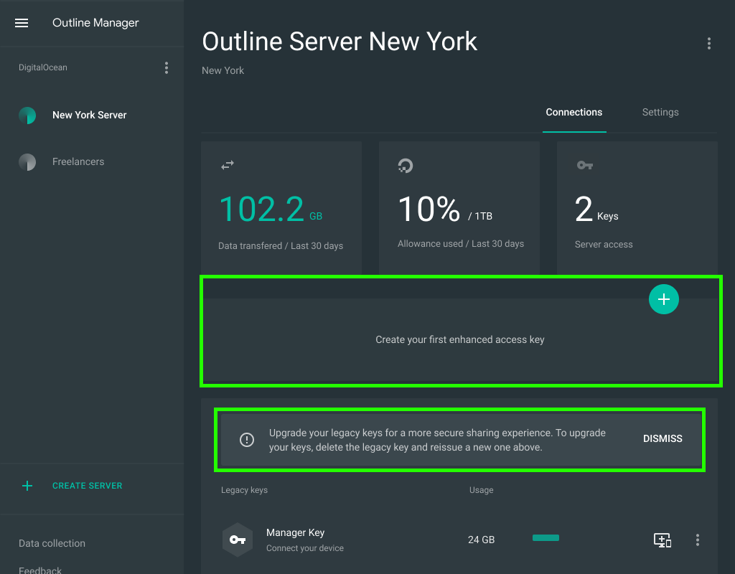Switch to the Connections tab
Viewport: 735px width, 574px height.
click(574, 112)
